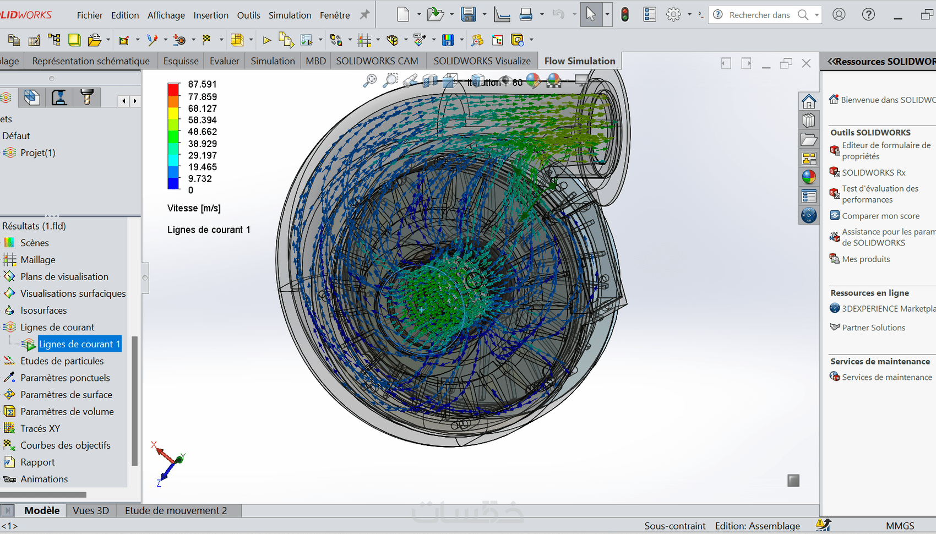This screenshot has height=534, width=936.
Task: Select Lignes de courant 1 in results tree
Action: 79,344
